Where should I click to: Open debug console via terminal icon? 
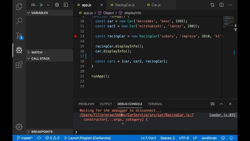click(x=66, y=5)
